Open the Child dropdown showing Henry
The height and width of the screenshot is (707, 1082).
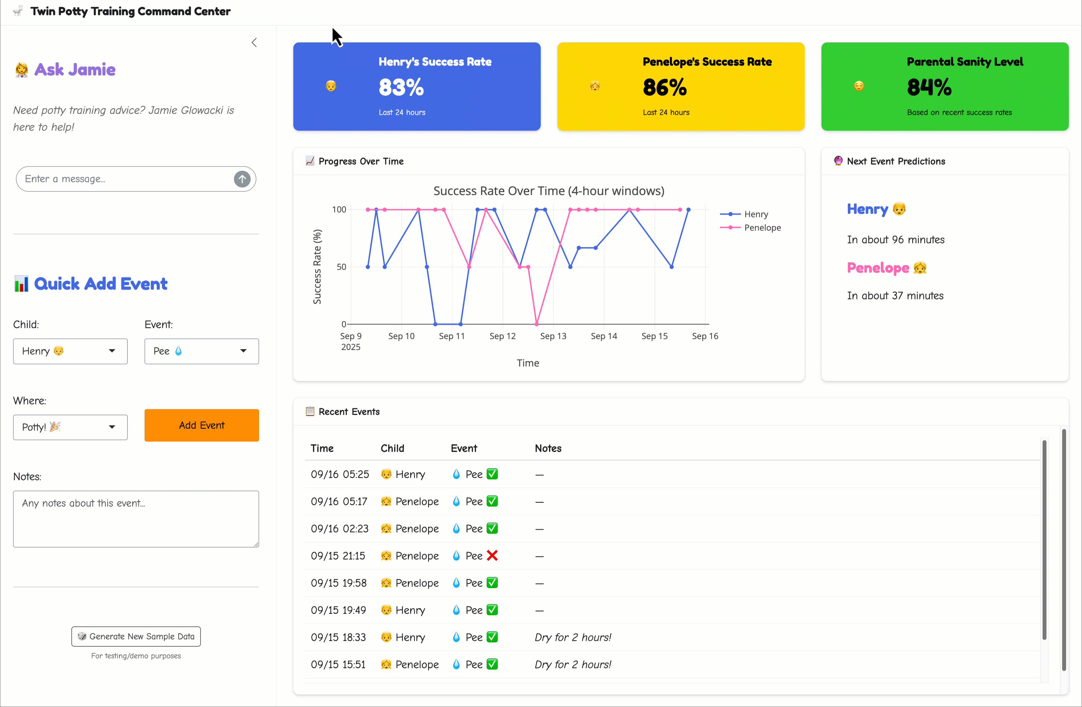pos(70,351)
